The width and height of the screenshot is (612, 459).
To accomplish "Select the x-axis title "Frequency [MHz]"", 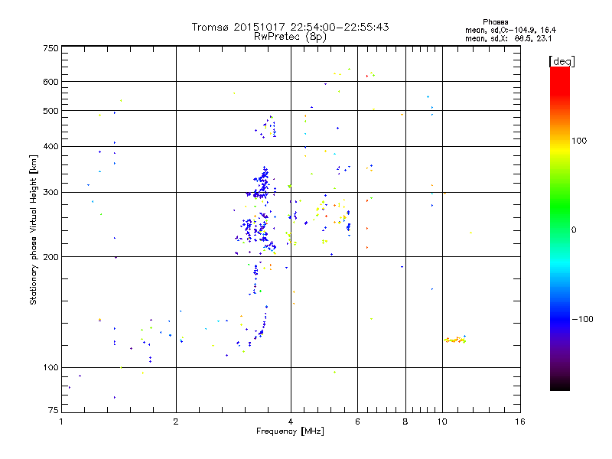I will click(290, 431).
